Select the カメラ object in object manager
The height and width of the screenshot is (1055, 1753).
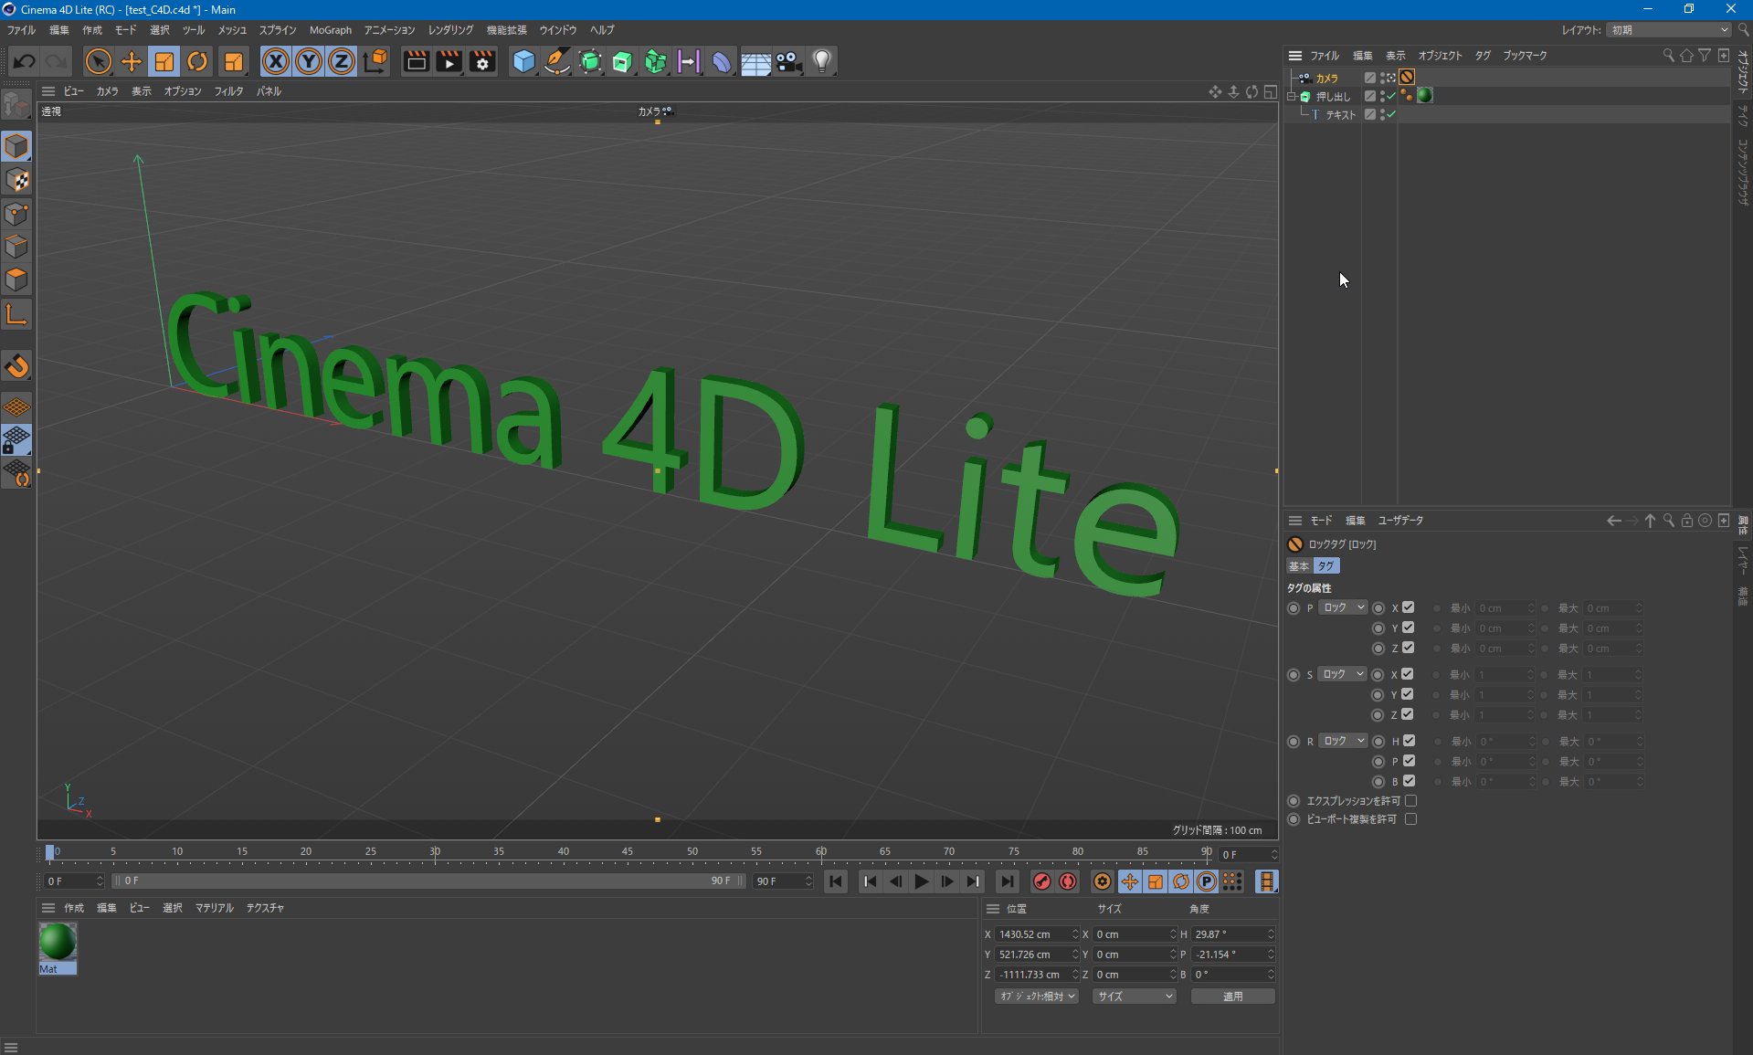[x=1326, y=79]
